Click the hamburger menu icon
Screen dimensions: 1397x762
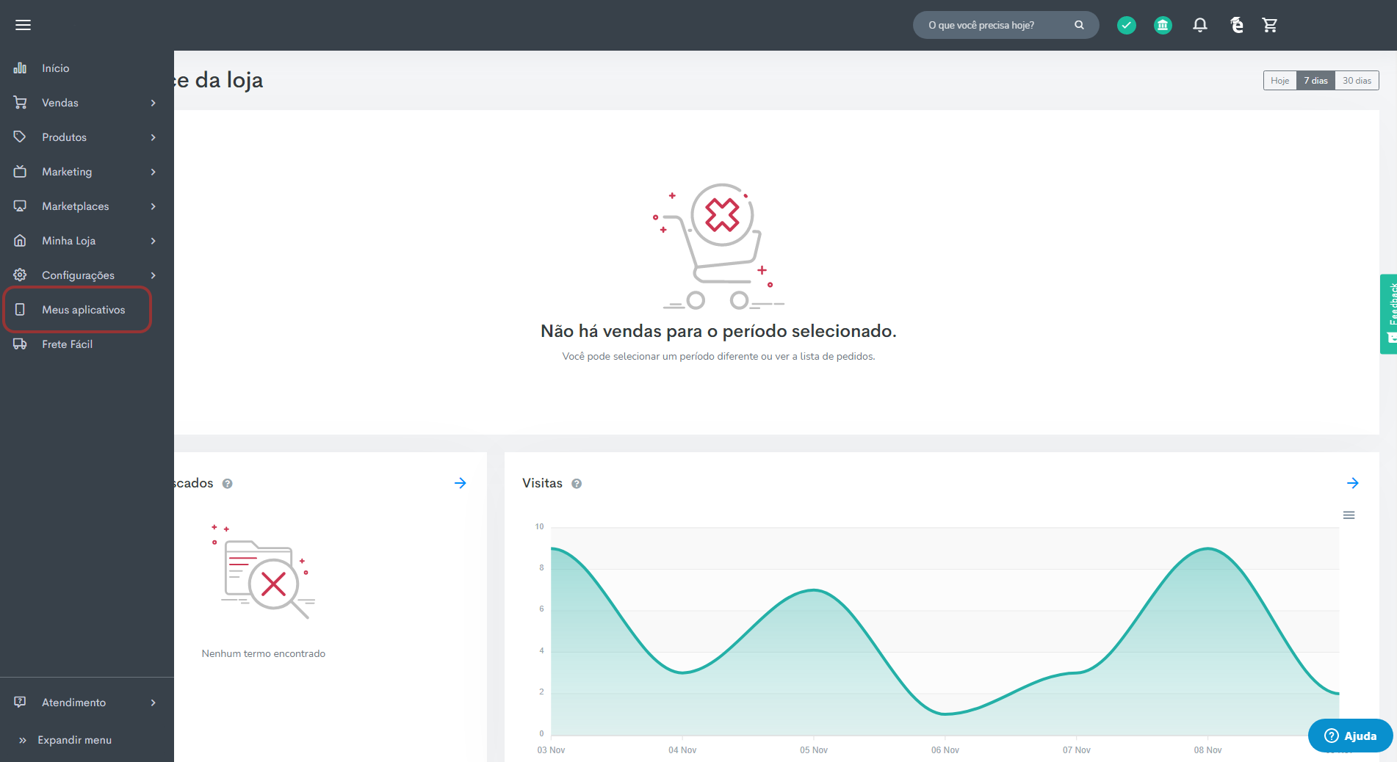point(23,25)
